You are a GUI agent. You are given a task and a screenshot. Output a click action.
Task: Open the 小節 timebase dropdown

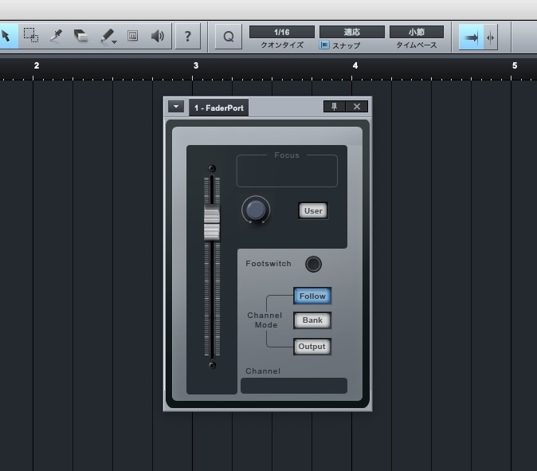click(417, 32)
